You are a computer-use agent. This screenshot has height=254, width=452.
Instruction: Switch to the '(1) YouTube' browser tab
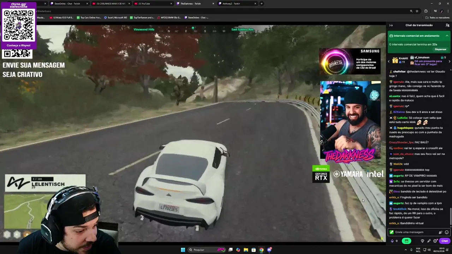click(x=153, y=4)
